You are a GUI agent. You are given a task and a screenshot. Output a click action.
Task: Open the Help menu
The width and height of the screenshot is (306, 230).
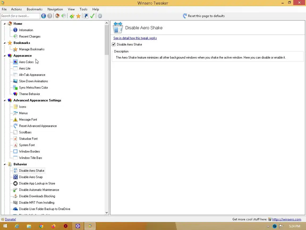(x=96, y=9)
